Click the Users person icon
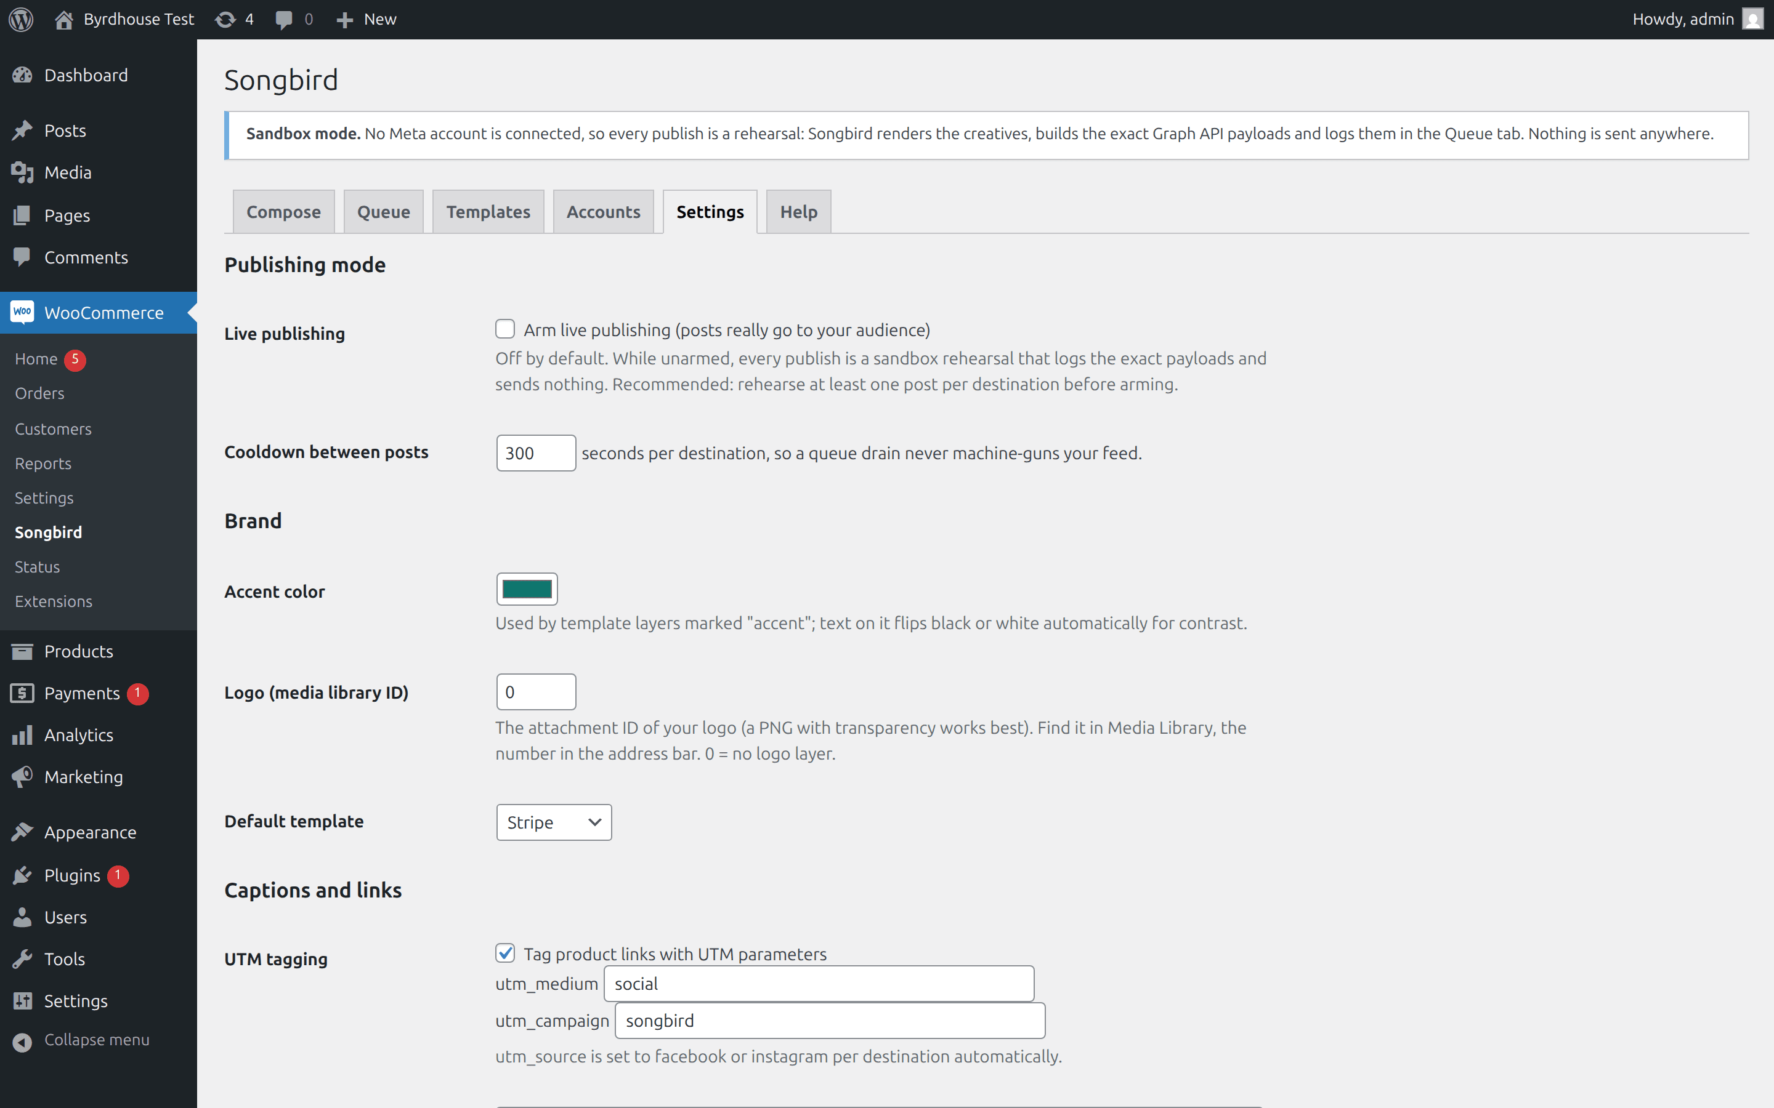This screenshot has height=1108, width=1774. pos(23,917)
